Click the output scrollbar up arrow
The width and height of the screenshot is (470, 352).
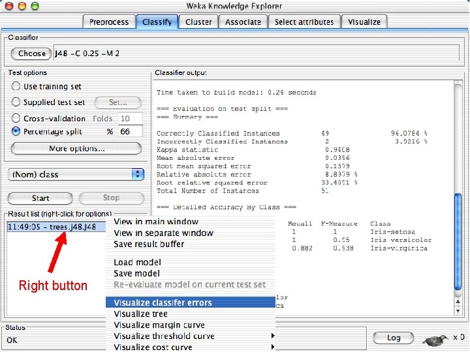458,301
